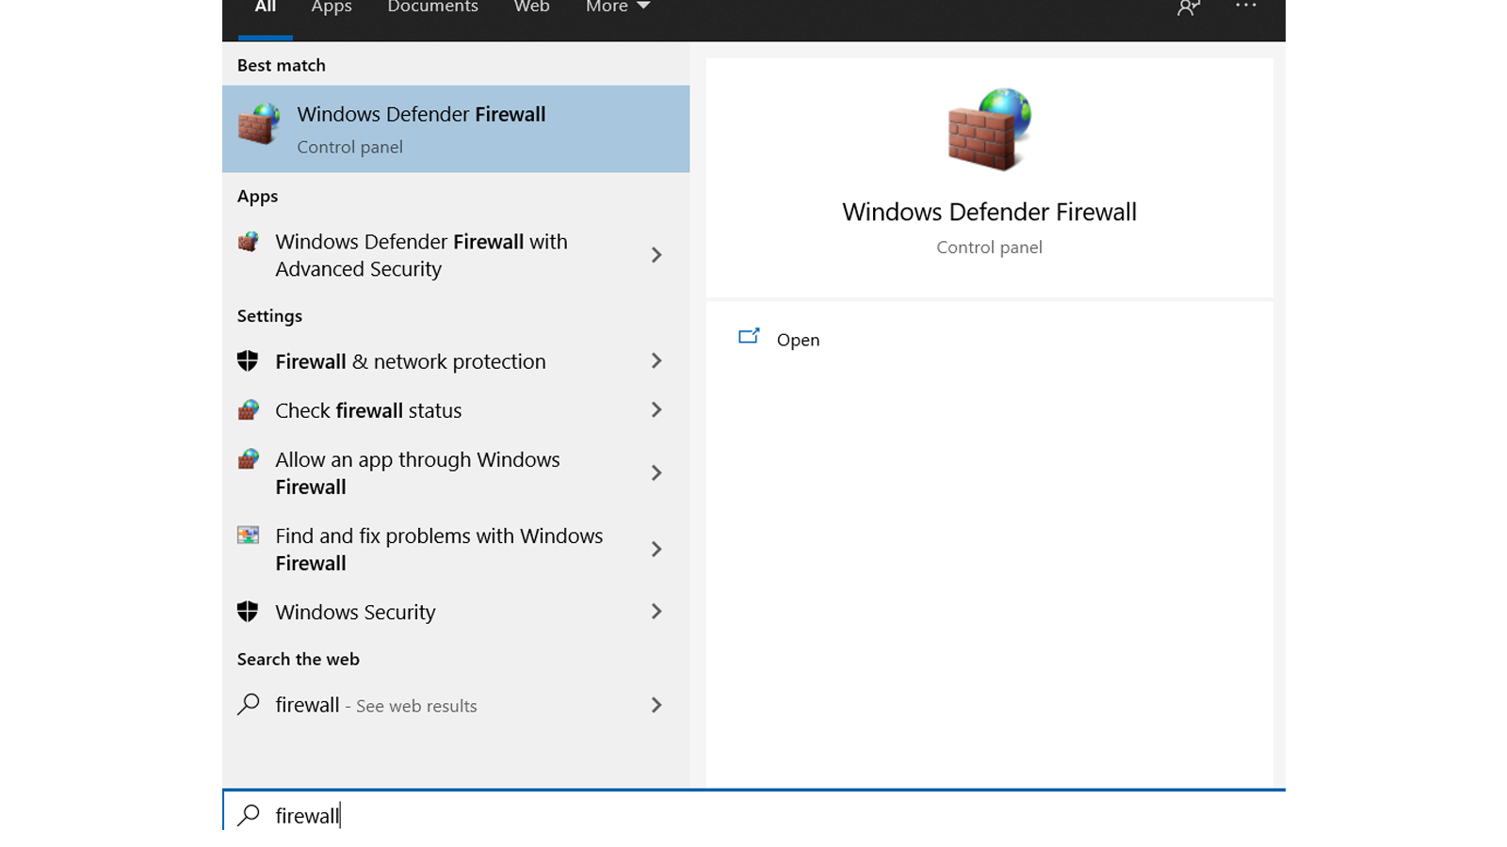Screen dimensions: 1507x847
Task: Open Windows Defender Firewall with Advanced Security
Action: point(456,255)
